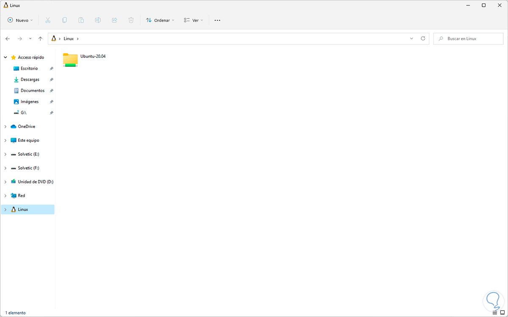The width and height of the screenshot is (508, 317).
Task: Click the pin icon next to Imágenes
Action: (51, 101)
